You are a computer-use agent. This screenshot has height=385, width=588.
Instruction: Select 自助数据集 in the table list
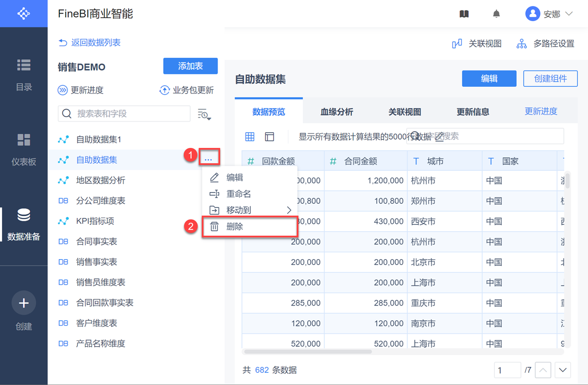coord(97,160)
